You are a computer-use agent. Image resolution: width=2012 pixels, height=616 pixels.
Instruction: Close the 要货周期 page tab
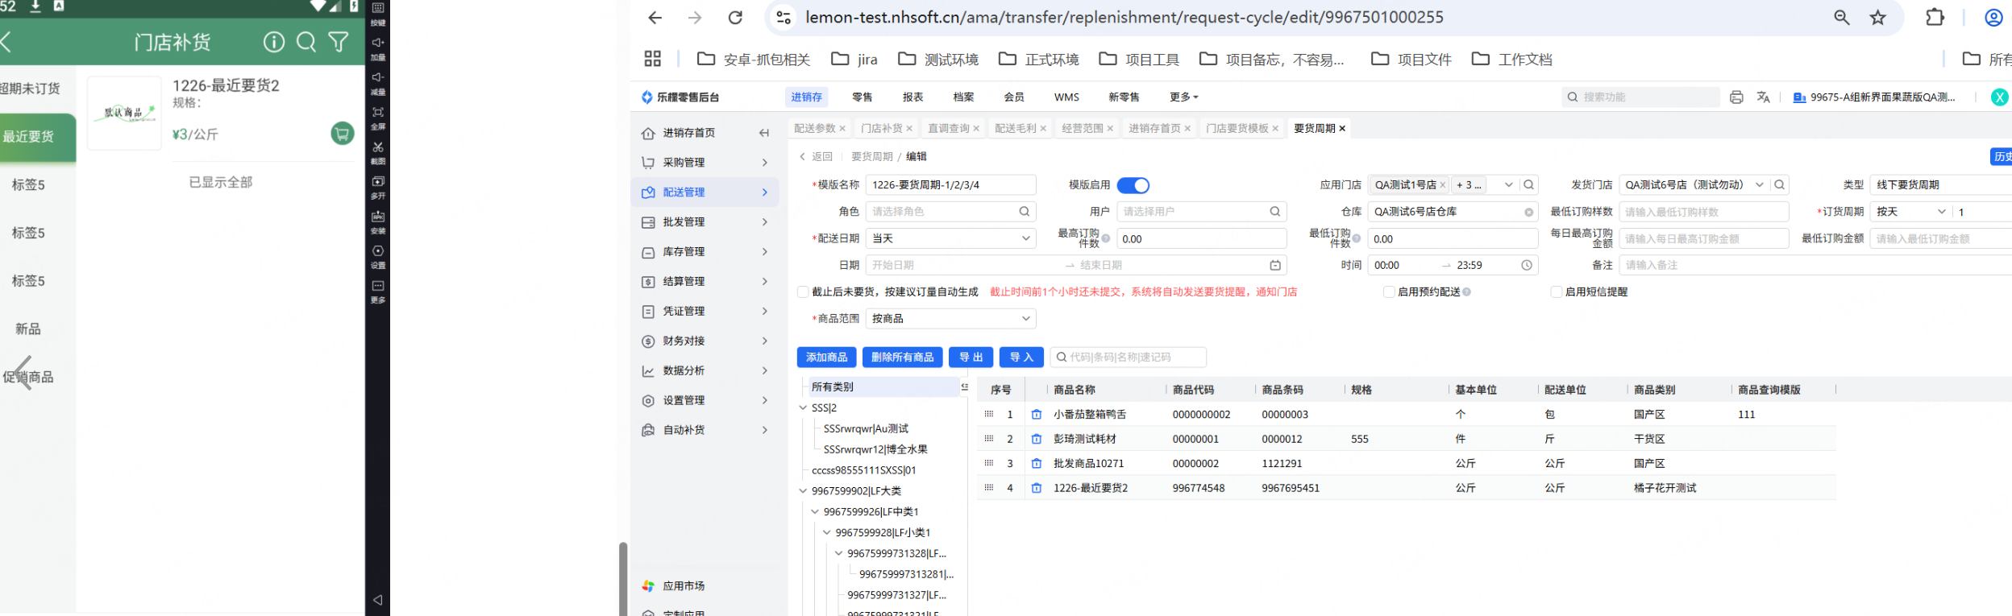pos(1342,128)
